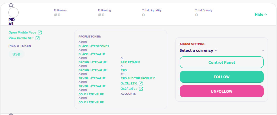Open the external link icon for 0x2f...b5ea
Viewport: 277px width, 115px height.
[x=141, y=89]
